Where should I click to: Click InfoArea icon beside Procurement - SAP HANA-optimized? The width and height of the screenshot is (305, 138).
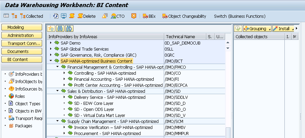[70, 133]
